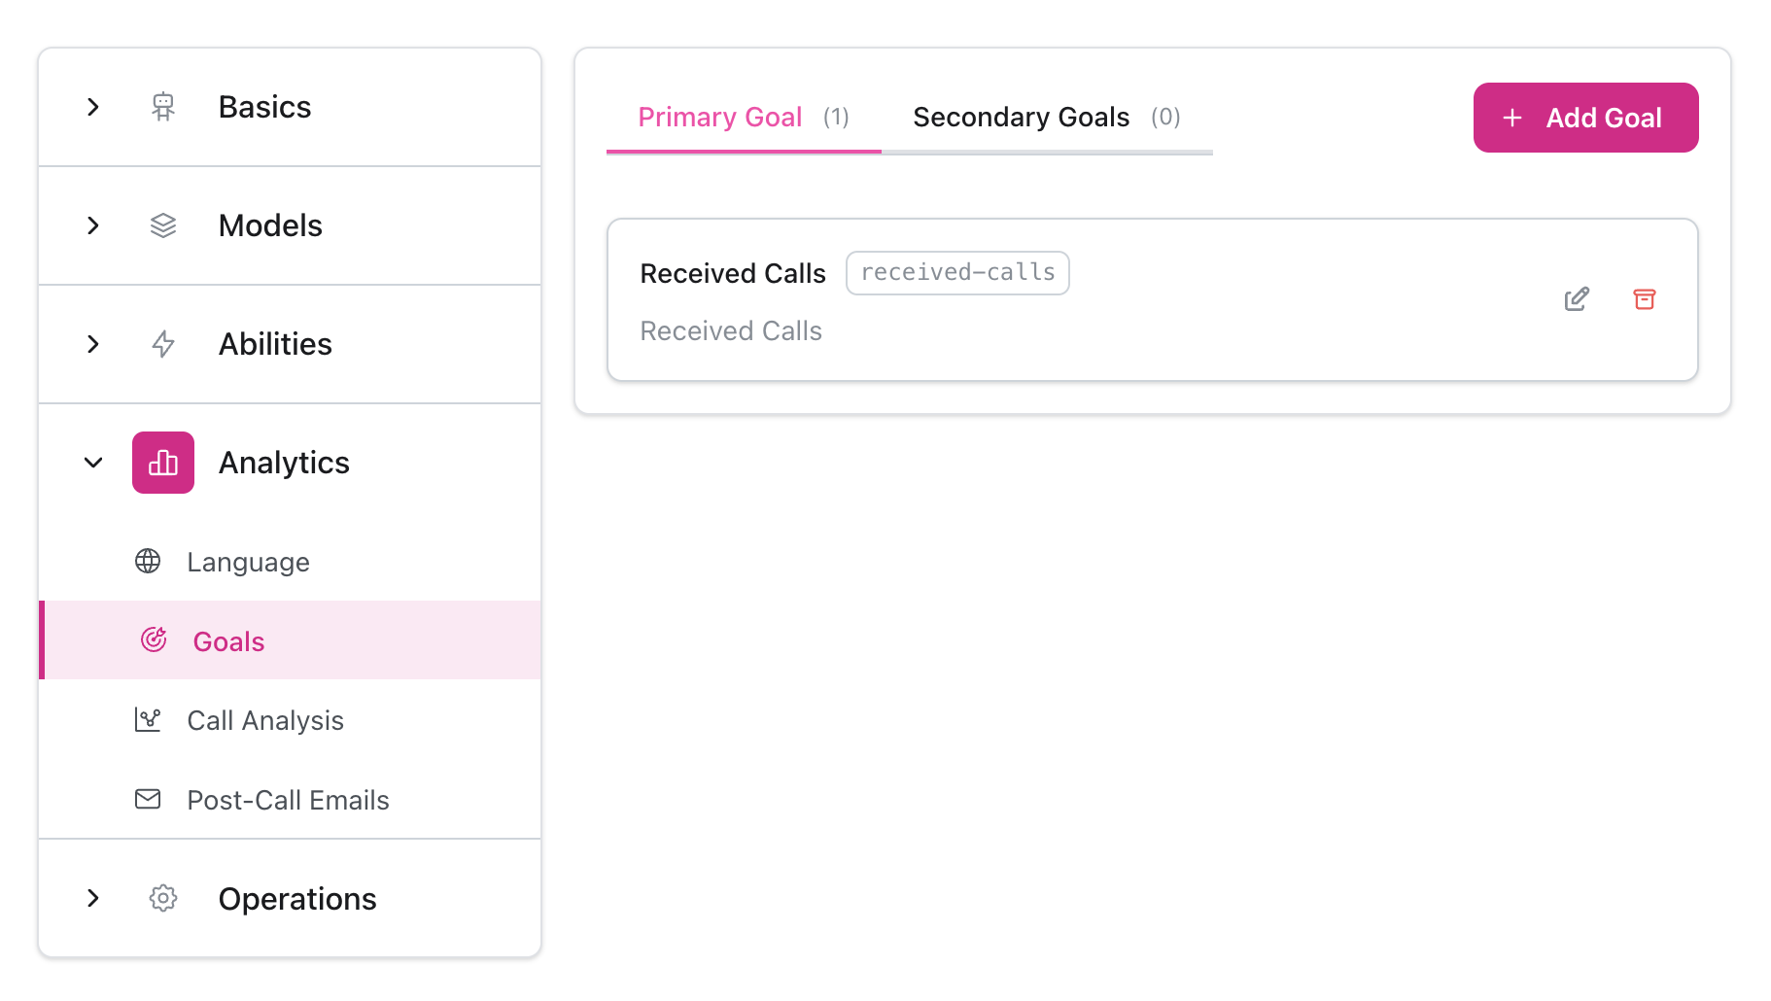Edit the Received Calls goal
The image size is (1771, 1001).
click(x=1577, y=299)
